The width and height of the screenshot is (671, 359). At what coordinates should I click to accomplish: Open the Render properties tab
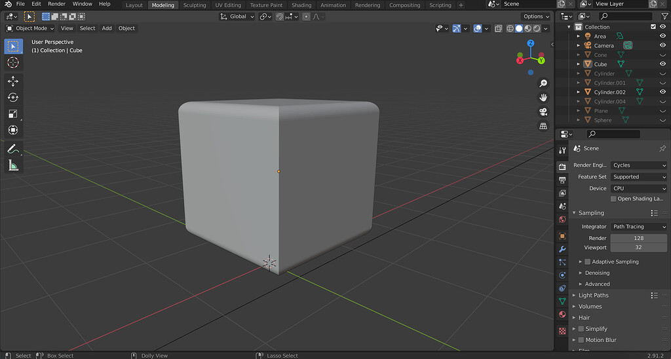[x=562, y=167]
